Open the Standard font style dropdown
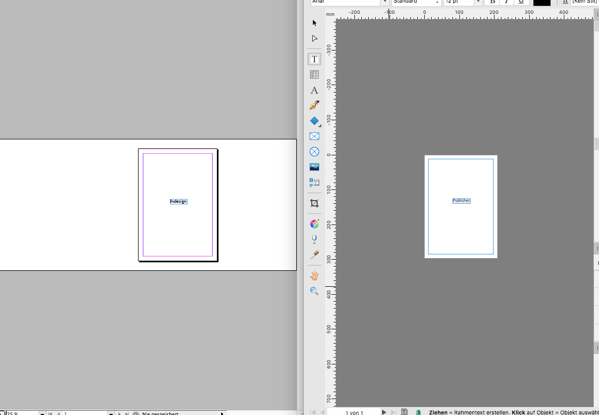 (437, 2)
